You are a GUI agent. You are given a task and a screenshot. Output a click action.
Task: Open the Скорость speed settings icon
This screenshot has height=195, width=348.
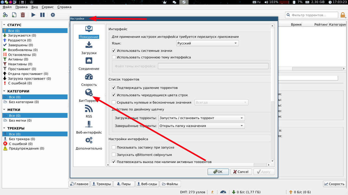(89, 77)
